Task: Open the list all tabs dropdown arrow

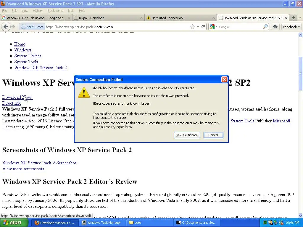Action: pos(300,18)
